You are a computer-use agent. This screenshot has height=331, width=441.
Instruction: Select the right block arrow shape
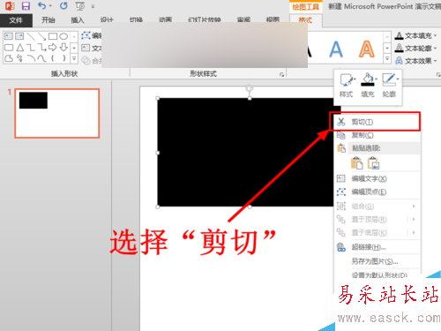coord(53,47)
